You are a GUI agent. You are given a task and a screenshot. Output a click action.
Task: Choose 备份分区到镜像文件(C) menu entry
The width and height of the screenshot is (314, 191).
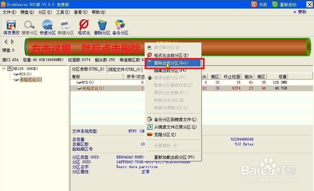pyautogui.click(x=173, y=119)
